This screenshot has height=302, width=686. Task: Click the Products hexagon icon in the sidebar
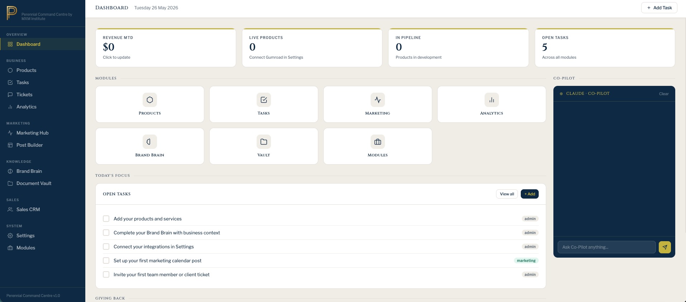10,70
